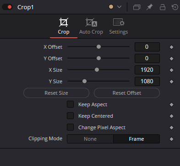Viewport: 180px width, 166px height.
Task: Add keyframe diamond for Clipping Mode
Action: 171,139
